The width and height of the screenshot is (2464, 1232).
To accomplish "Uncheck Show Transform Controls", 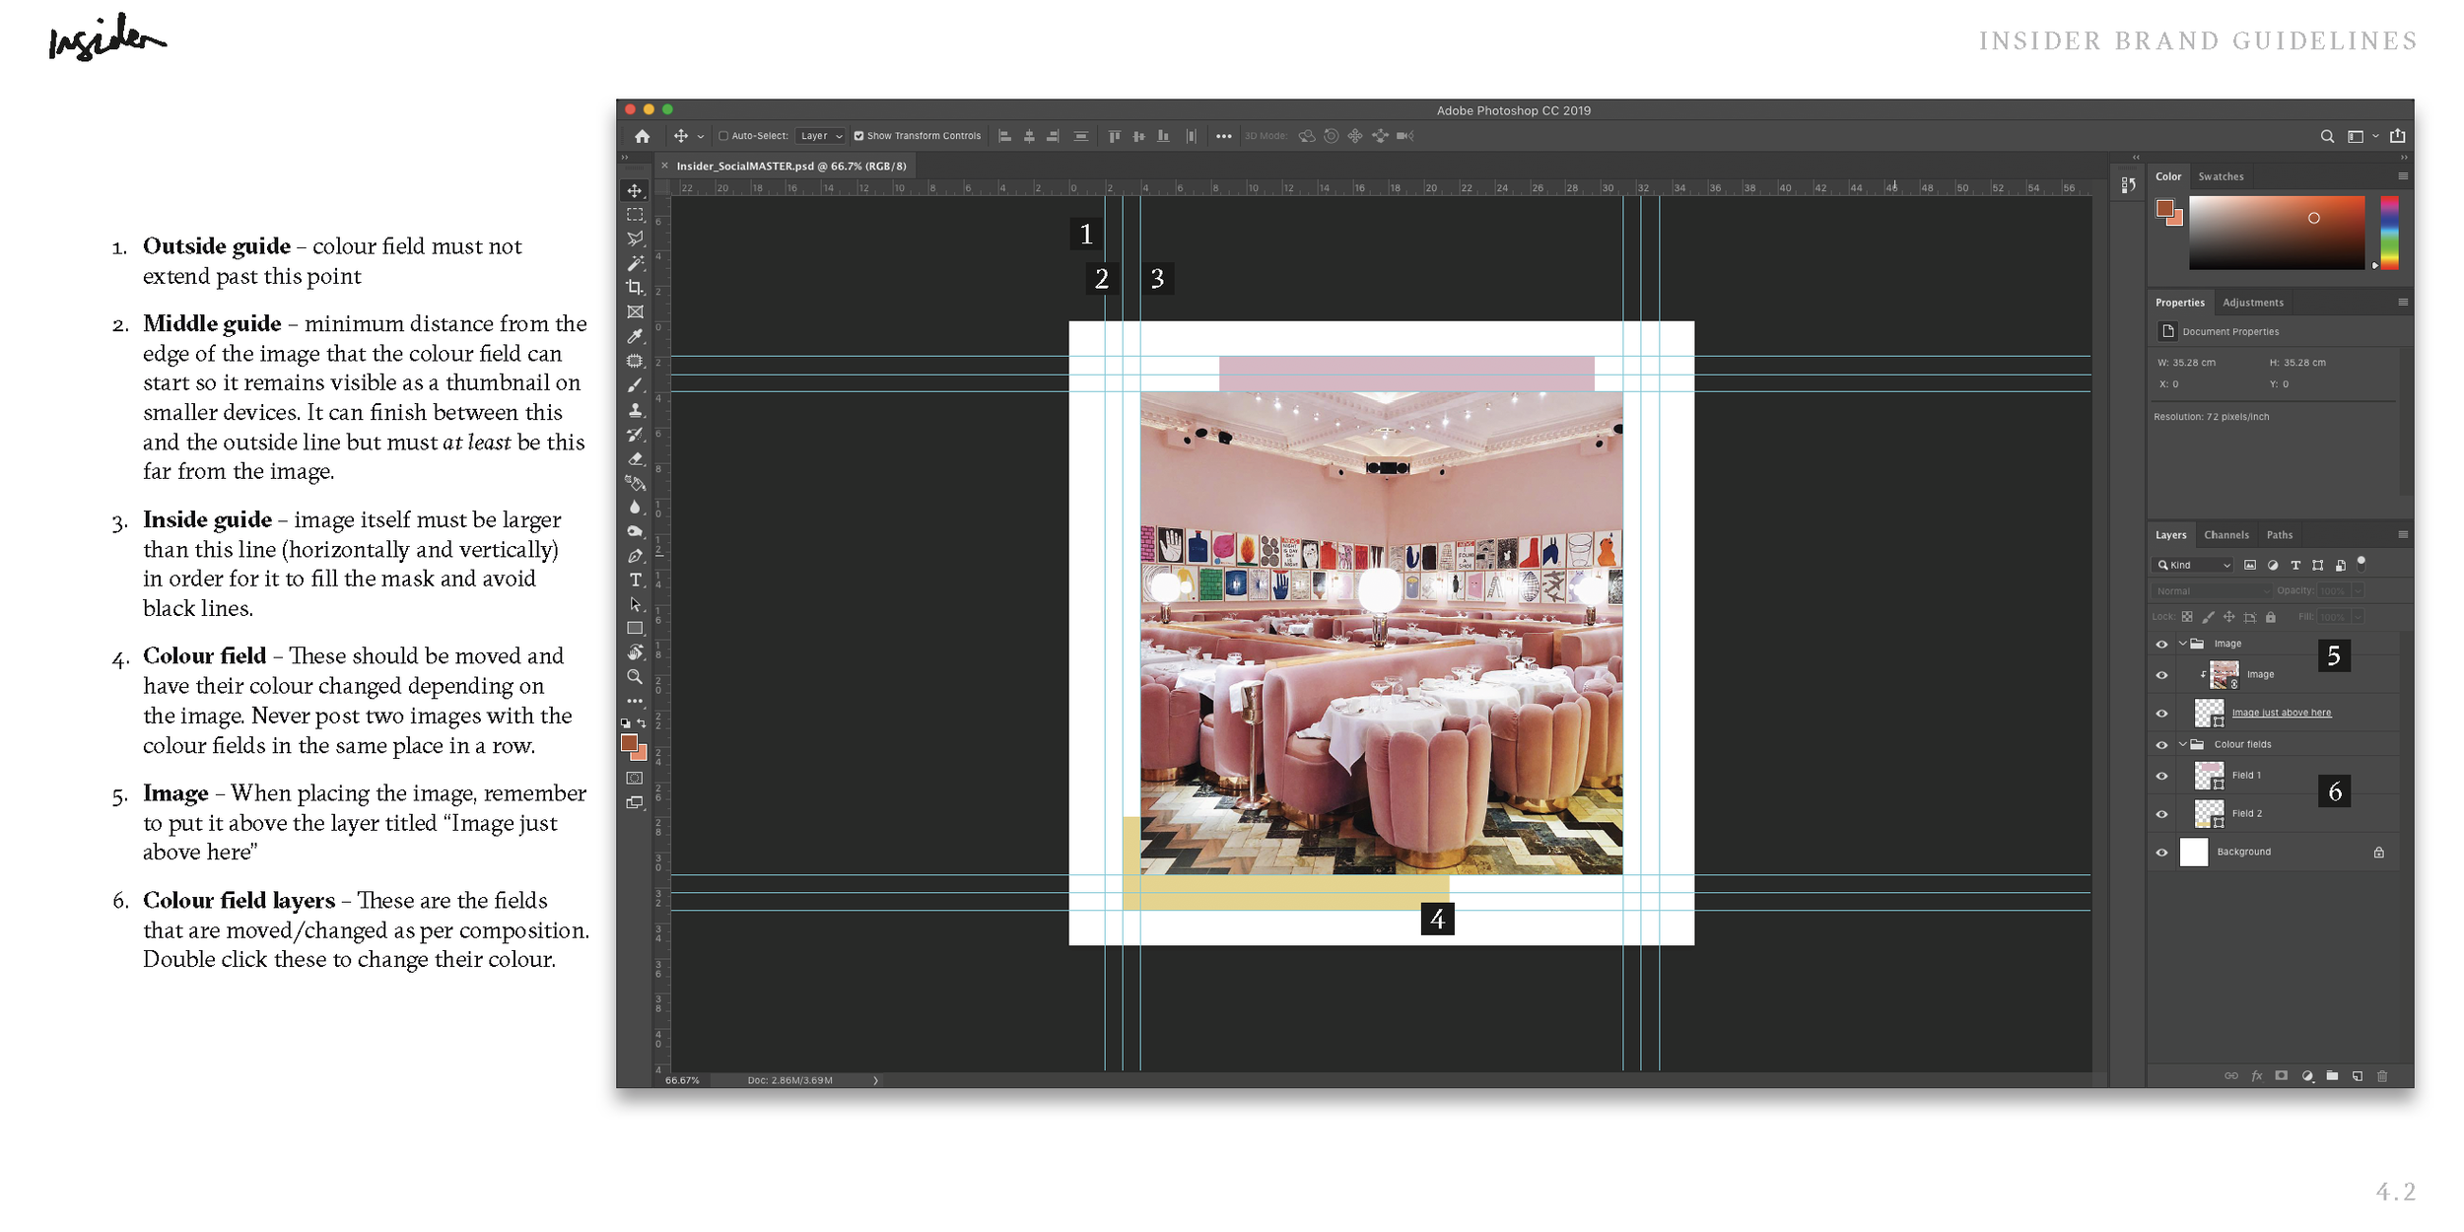I will click(x=858, y=136).
